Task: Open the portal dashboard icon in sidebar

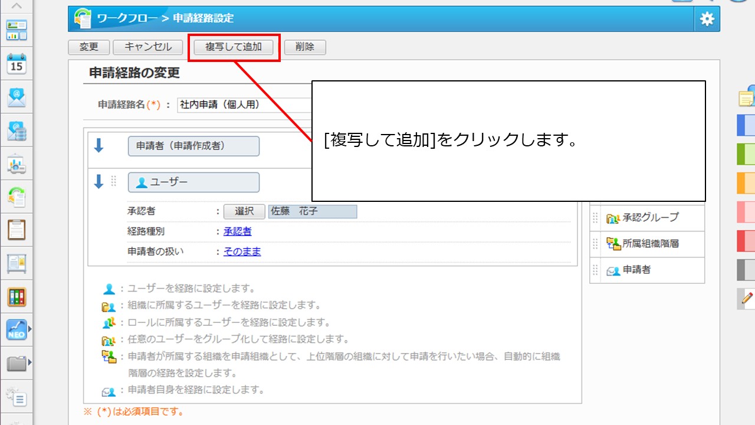Action: 17,30
